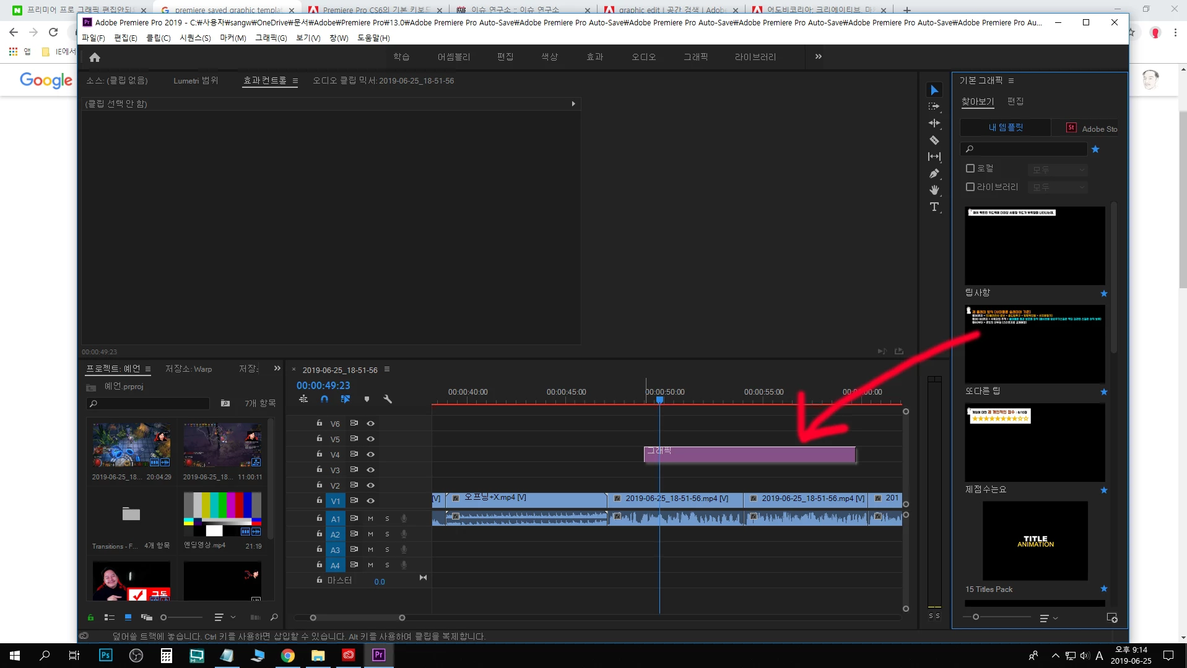This screenshot has height=668, width=1187.
Task: Switch to the 오디오 workspace
Action: tap(643, 57)
